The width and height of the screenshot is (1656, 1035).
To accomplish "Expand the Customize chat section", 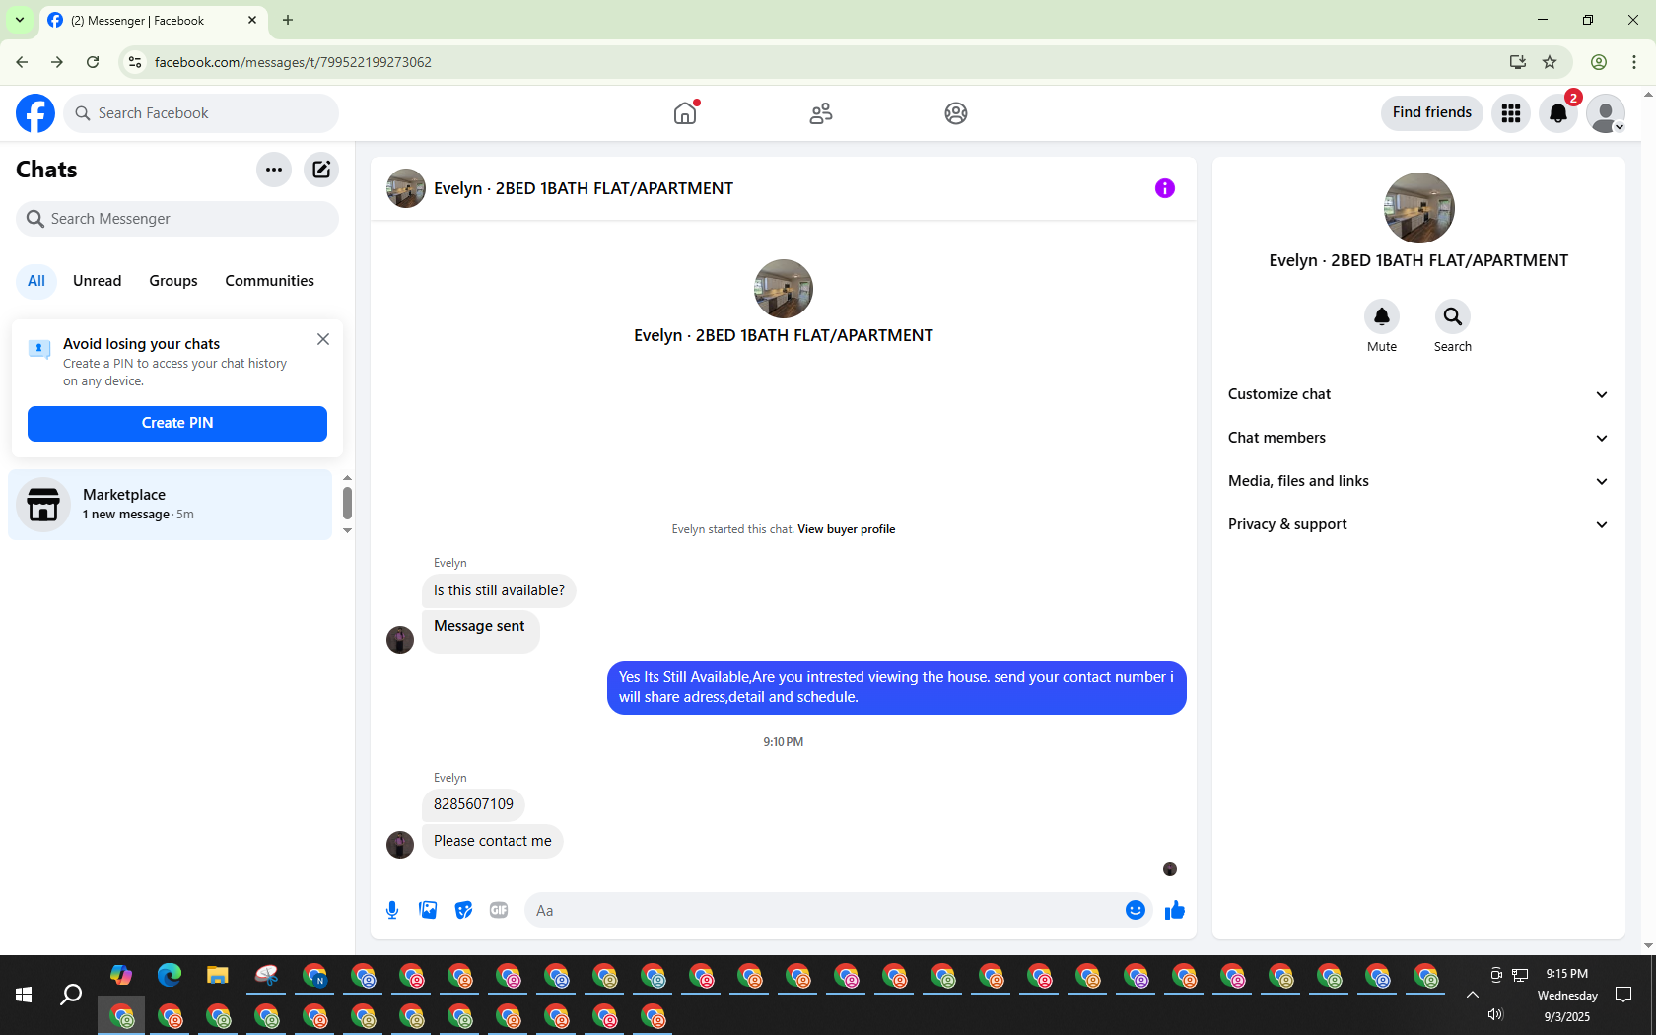I will tap(1418, 394).
